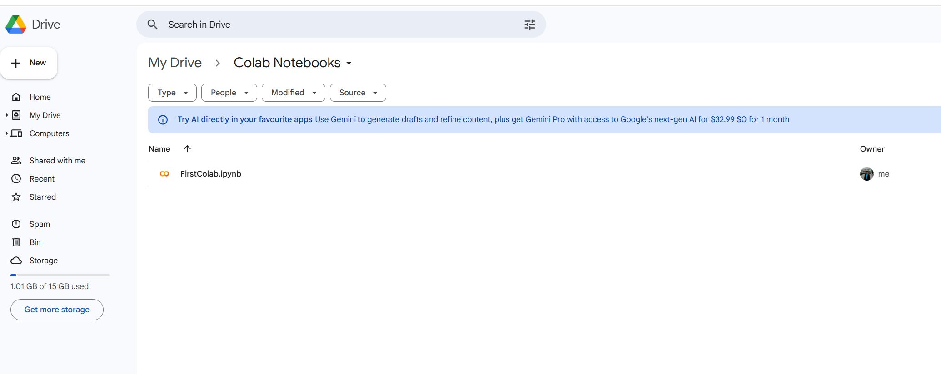Go to Home in sidebar
The image size is (941, 374).
40,97
